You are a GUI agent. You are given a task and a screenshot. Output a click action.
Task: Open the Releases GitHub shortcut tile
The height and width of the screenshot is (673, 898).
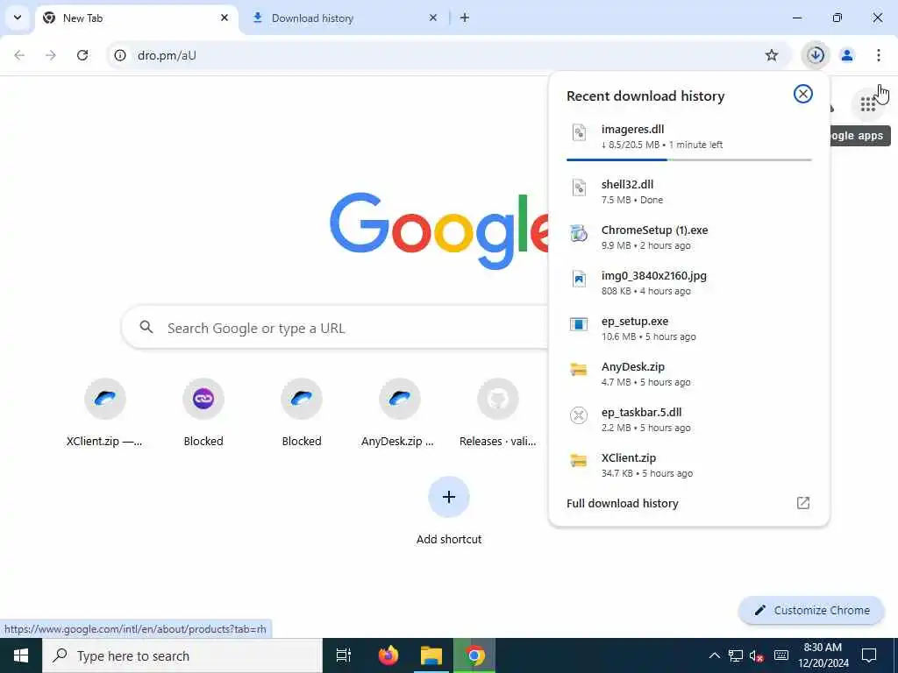click(x=498, y=414)
